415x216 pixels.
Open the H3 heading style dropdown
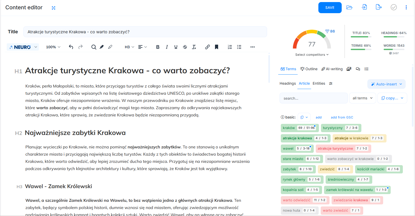click(130, 47)
